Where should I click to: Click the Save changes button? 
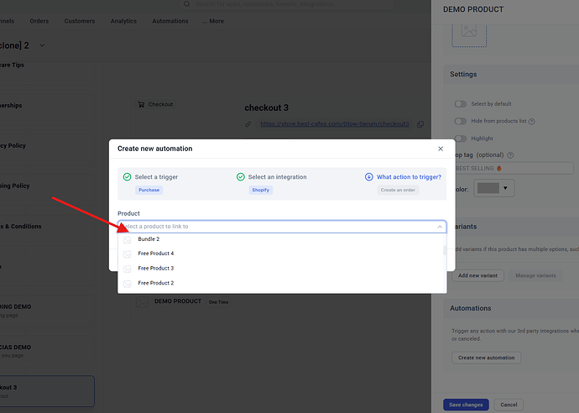tap(466, 405)
